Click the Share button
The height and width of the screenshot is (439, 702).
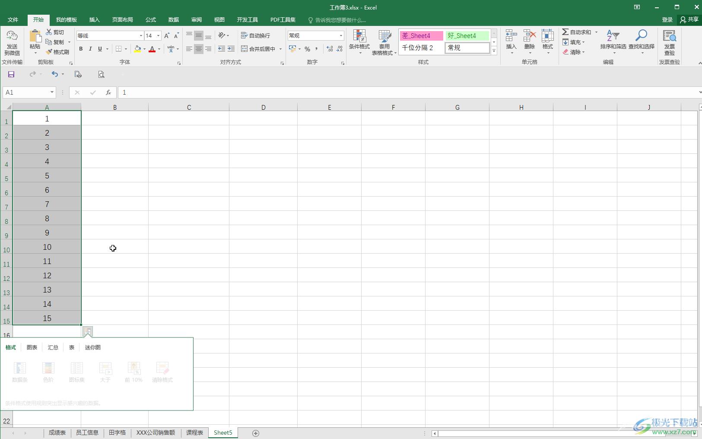coord(689,20)
